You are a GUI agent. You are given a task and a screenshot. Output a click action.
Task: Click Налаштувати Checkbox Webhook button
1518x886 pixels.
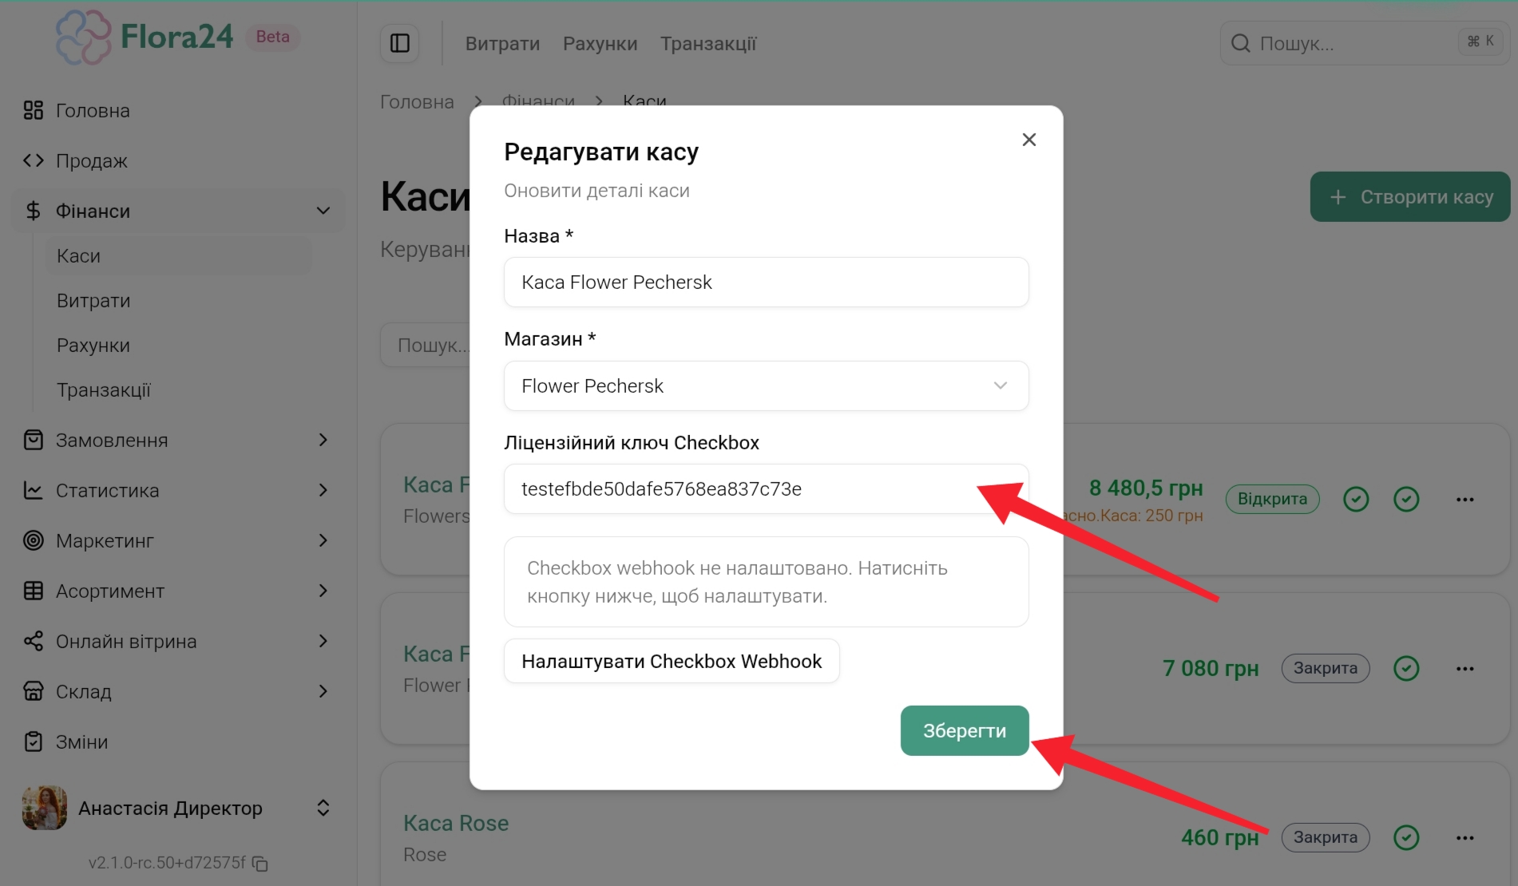[x=671, y=661]
